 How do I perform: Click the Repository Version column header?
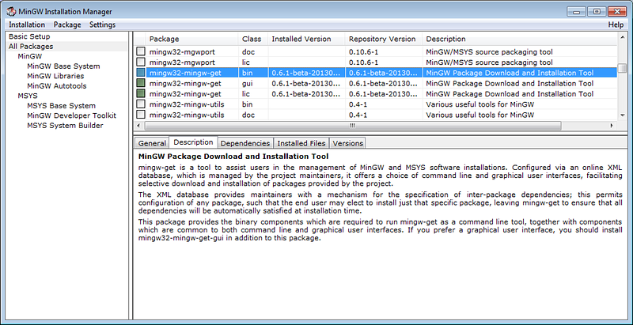(384, 39)
